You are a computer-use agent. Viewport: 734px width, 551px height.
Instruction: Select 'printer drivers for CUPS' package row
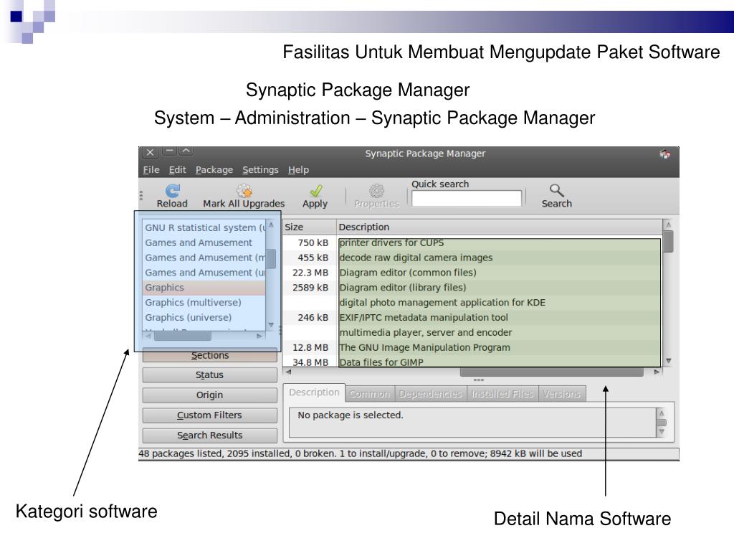coord(473,242)
